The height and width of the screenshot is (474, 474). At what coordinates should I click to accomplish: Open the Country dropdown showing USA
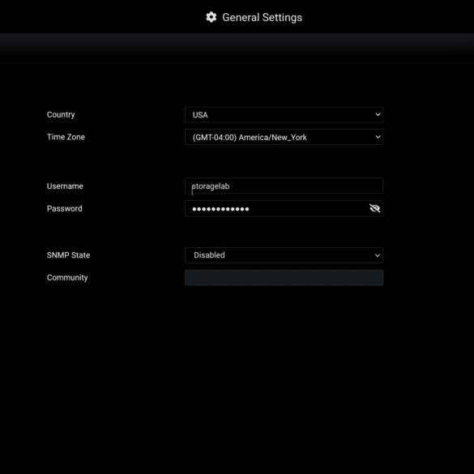(x=284, y=115)
